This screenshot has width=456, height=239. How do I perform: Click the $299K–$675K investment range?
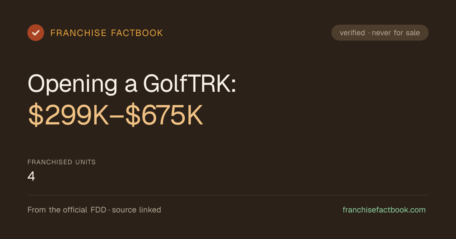[x=116, y=116]
